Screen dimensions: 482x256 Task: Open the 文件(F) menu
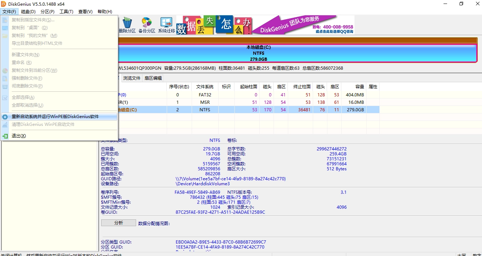tap(9, 12)
